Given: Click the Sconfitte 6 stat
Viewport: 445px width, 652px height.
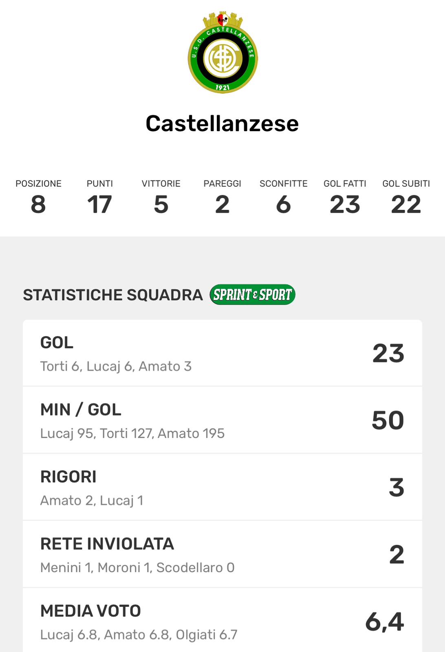Looking at the screenshot, I should (283, 198).
